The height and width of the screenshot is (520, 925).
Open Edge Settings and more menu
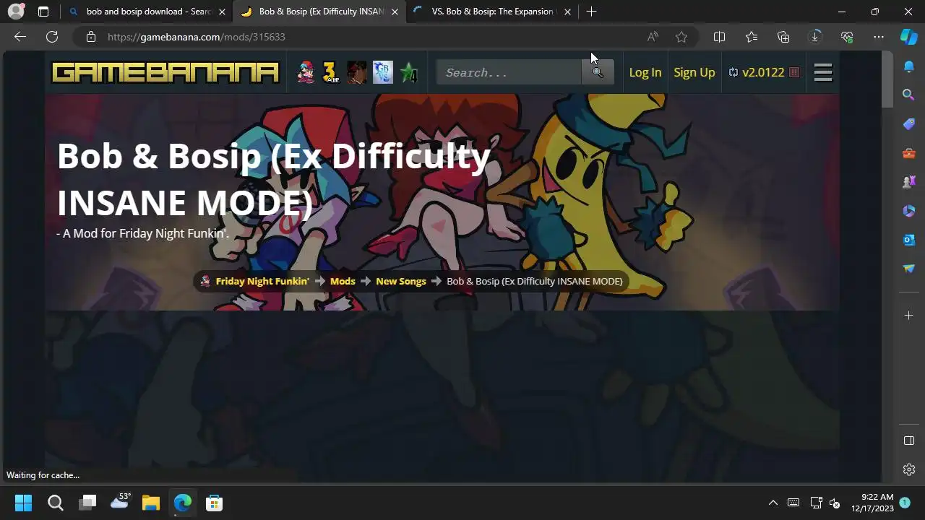(x=879, y=37)
